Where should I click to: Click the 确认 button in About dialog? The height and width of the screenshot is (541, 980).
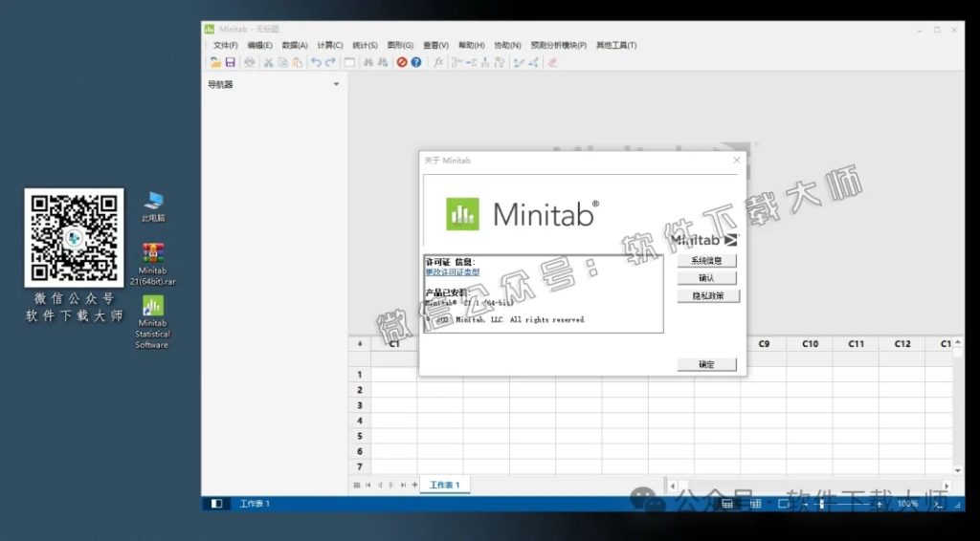point(707,278)
